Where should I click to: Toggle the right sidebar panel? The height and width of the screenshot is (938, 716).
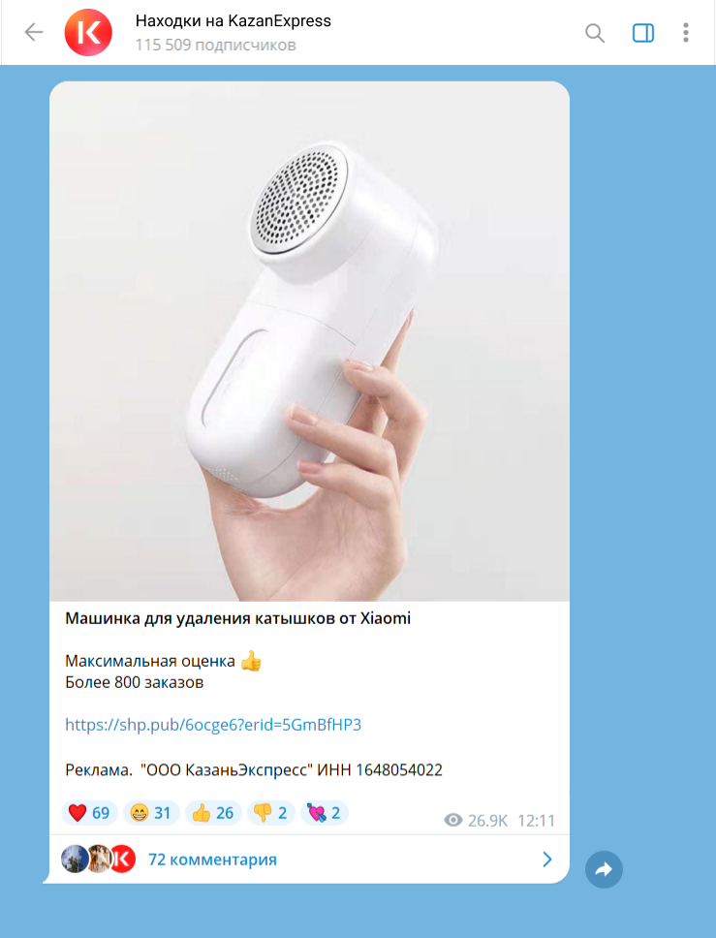[x=643, y=32]
